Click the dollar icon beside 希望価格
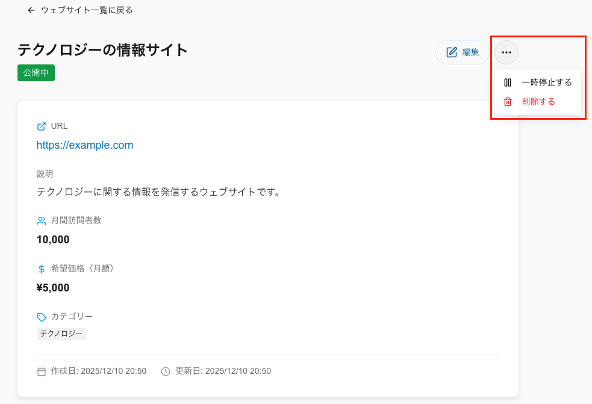The height and width of the screenshot is (404, 592). point(42,269)
